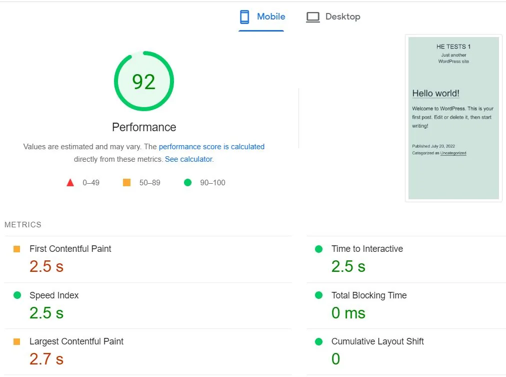Click the page screenshot thumbnail of HE TESTS 1
The width and height of the screenshot is (506, 377).
click(453, 118)
